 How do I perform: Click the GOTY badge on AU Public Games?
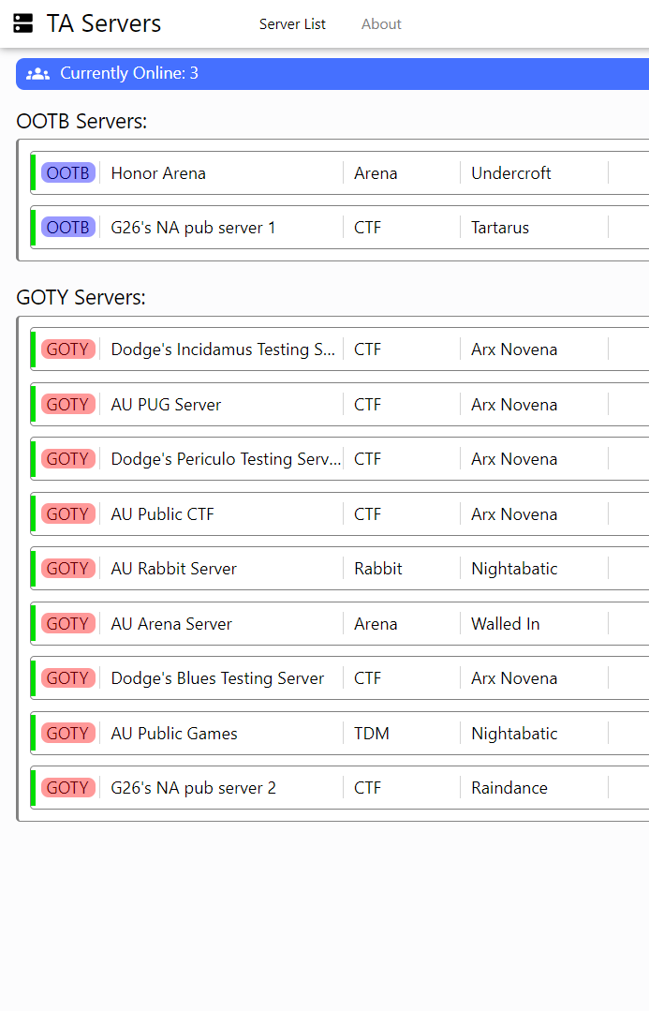click(68, 734)
